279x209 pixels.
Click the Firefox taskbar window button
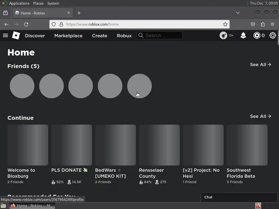(32, 206)
